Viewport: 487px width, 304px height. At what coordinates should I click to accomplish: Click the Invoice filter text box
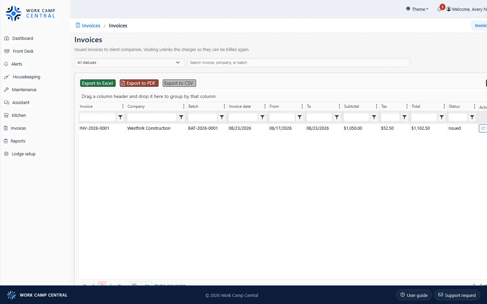98,117
